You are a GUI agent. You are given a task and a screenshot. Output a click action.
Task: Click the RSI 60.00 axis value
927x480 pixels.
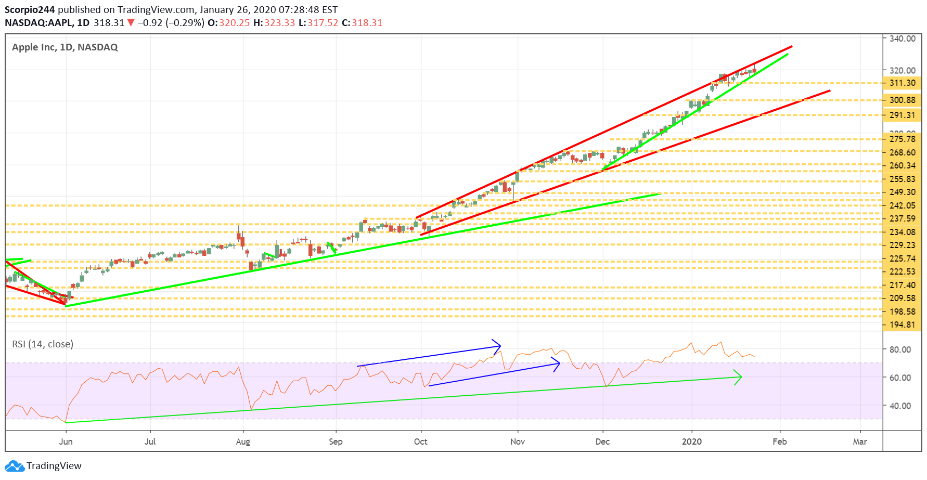point(900,378)
